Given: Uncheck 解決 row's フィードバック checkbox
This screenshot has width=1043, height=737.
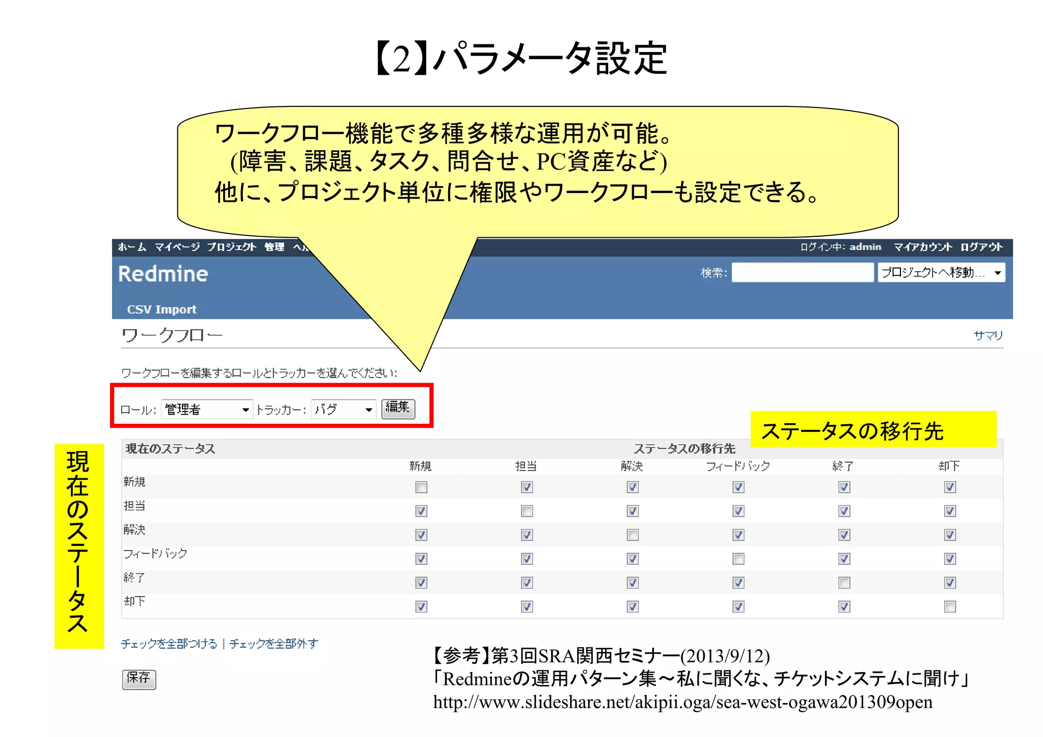Looking at the screenshot, I should (738, 535).
